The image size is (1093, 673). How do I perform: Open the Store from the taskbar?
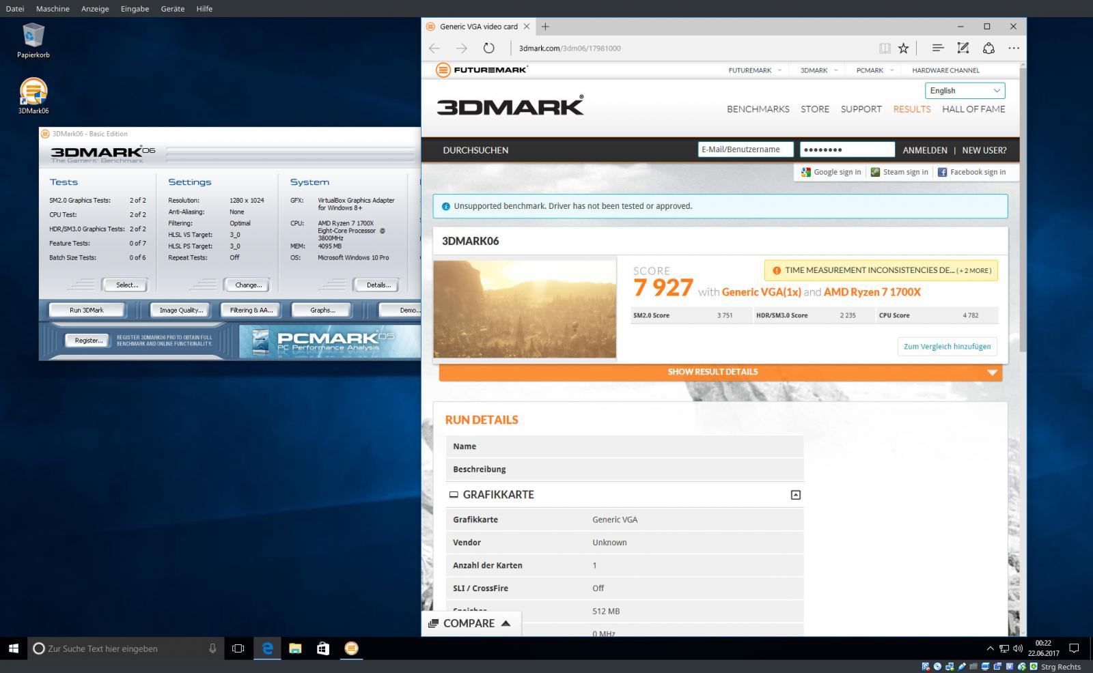click(323, 648)
